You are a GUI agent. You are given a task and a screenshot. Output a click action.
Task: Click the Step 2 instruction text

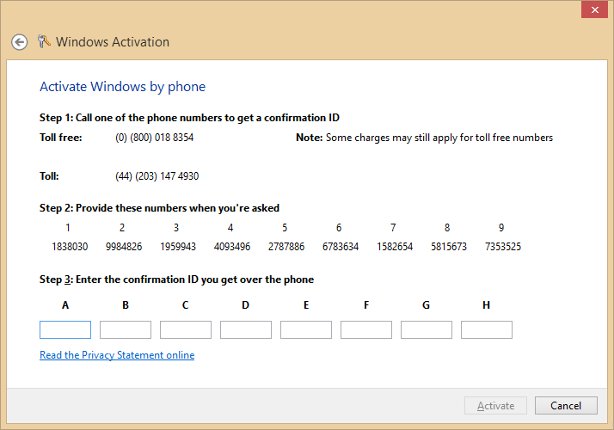click(x=159, y=208)
